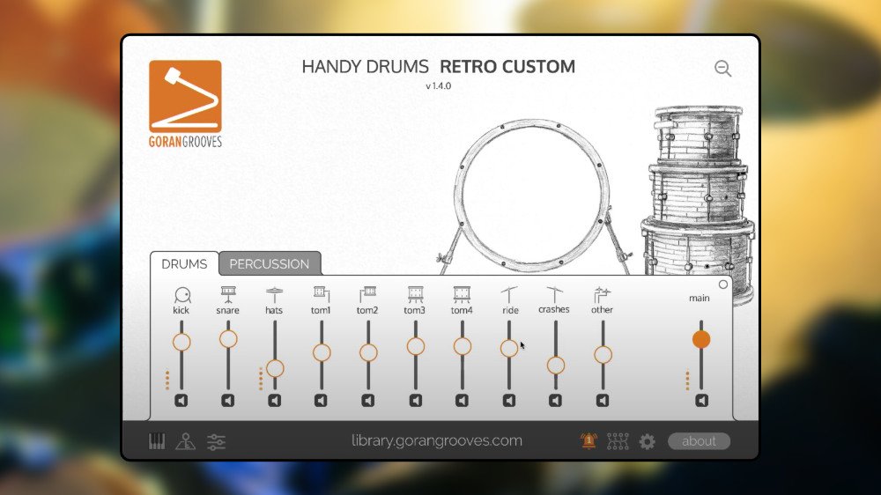The width and height of the screenshot is (881, 495).
Task: Mute the snare channel
Action: click(227, 401)
